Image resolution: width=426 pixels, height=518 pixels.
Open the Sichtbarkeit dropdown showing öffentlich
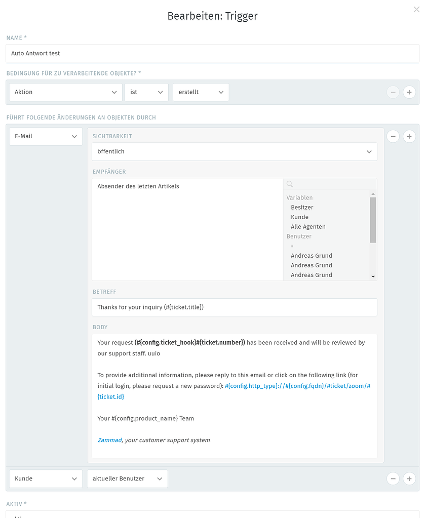pyautogui.click(x=234, y=151)
